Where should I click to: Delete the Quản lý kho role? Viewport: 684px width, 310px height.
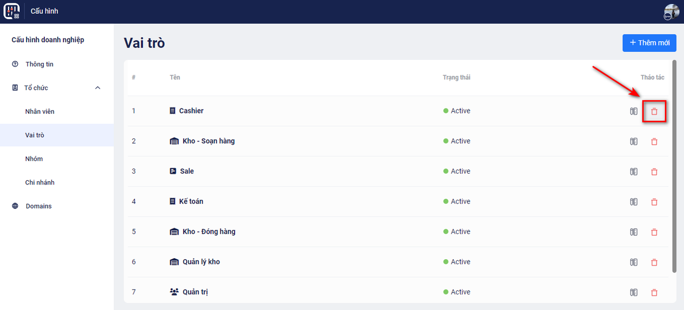tap(654, 262)
